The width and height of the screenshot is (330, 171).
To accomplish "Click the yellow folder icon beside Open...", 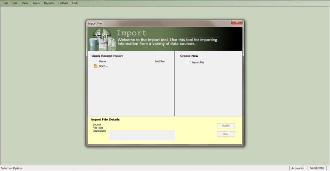I will point(96,66).
